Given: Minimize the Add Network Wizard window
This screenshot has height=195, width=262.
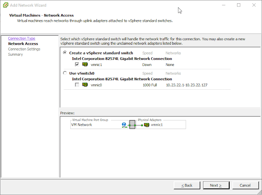Looking at the screenshot, I should (x=224, y=5).
